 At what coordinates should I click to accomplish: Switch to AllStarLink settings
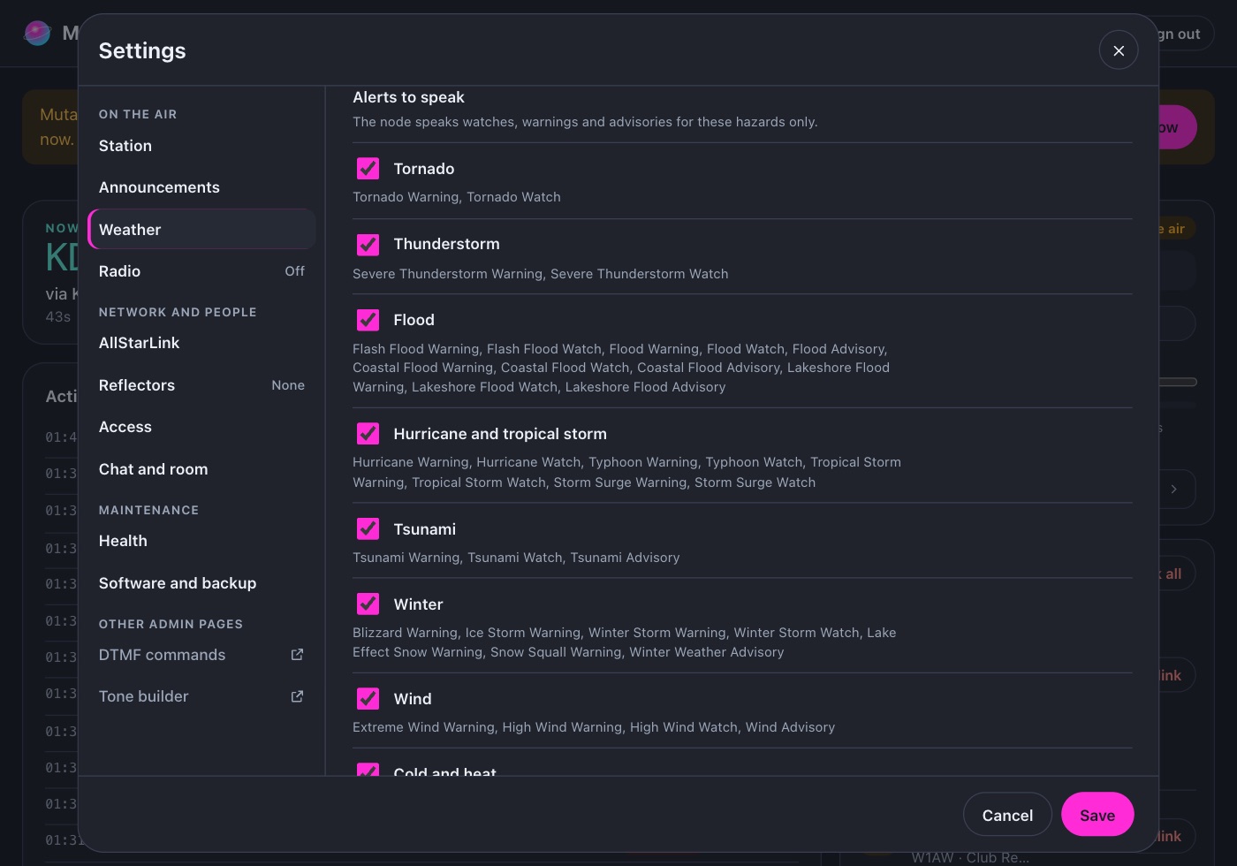(201, 343)
